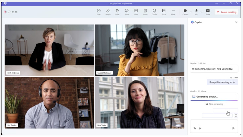Screen dimensions: 243x137
Task: Select Beth Andrews' video tile
Action: pyautogui.click(x=49, y=50)
